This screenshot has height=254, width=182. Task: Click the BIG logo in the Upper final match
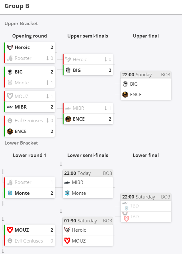(x=125, y=84)
